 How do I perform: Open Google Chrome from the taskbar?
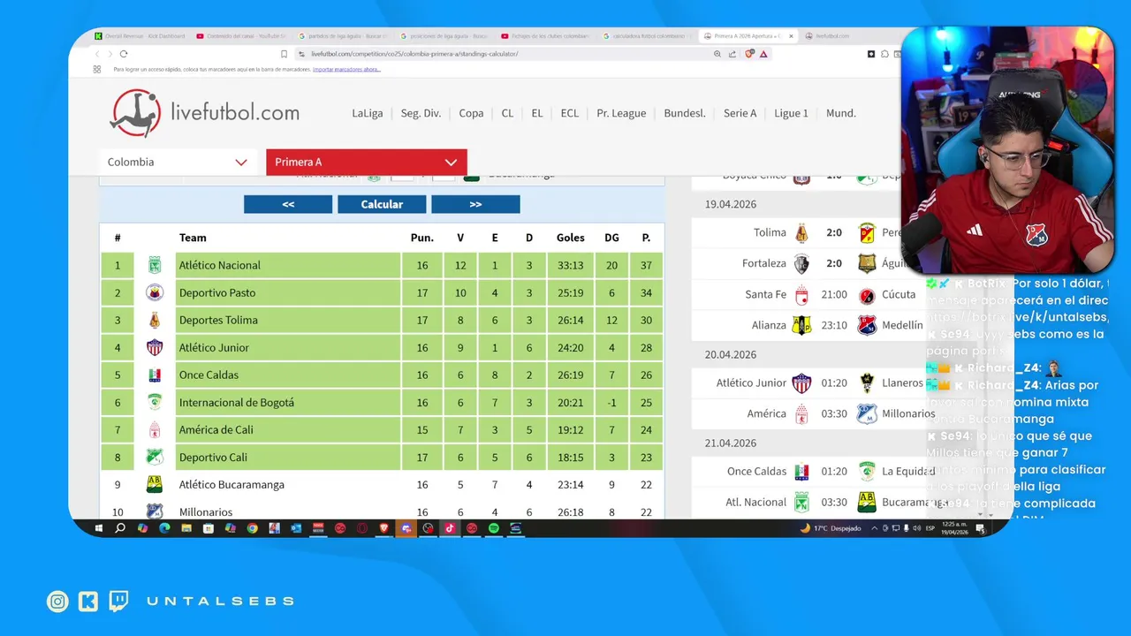pyautogui.click(x=252, y=528)
